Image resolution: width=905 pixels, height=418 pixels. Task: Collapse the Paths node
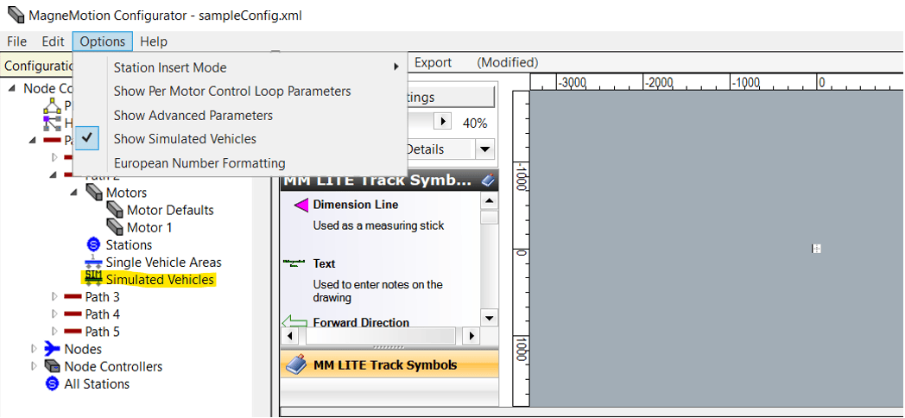pyautogui.click(x=34, y=140)
